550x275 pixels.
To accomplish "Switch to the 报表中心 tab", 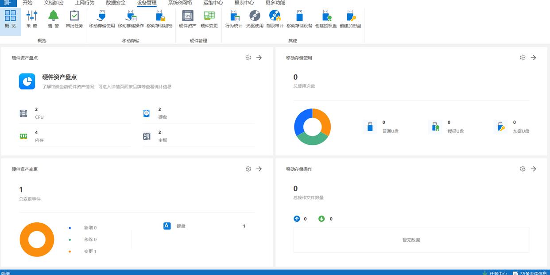I will pos(244,3).
